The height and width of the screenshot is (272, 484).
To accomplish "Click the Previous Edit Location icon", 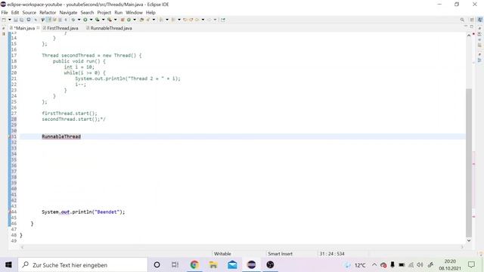I will pyautogui.click(x=185, y=20).
